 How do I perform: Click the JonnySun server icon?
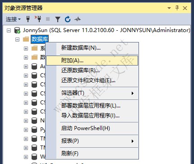pos(17,30)
